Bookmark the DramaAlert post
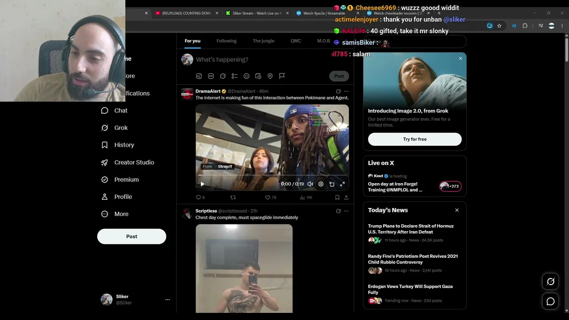 (x=337, y=197)
